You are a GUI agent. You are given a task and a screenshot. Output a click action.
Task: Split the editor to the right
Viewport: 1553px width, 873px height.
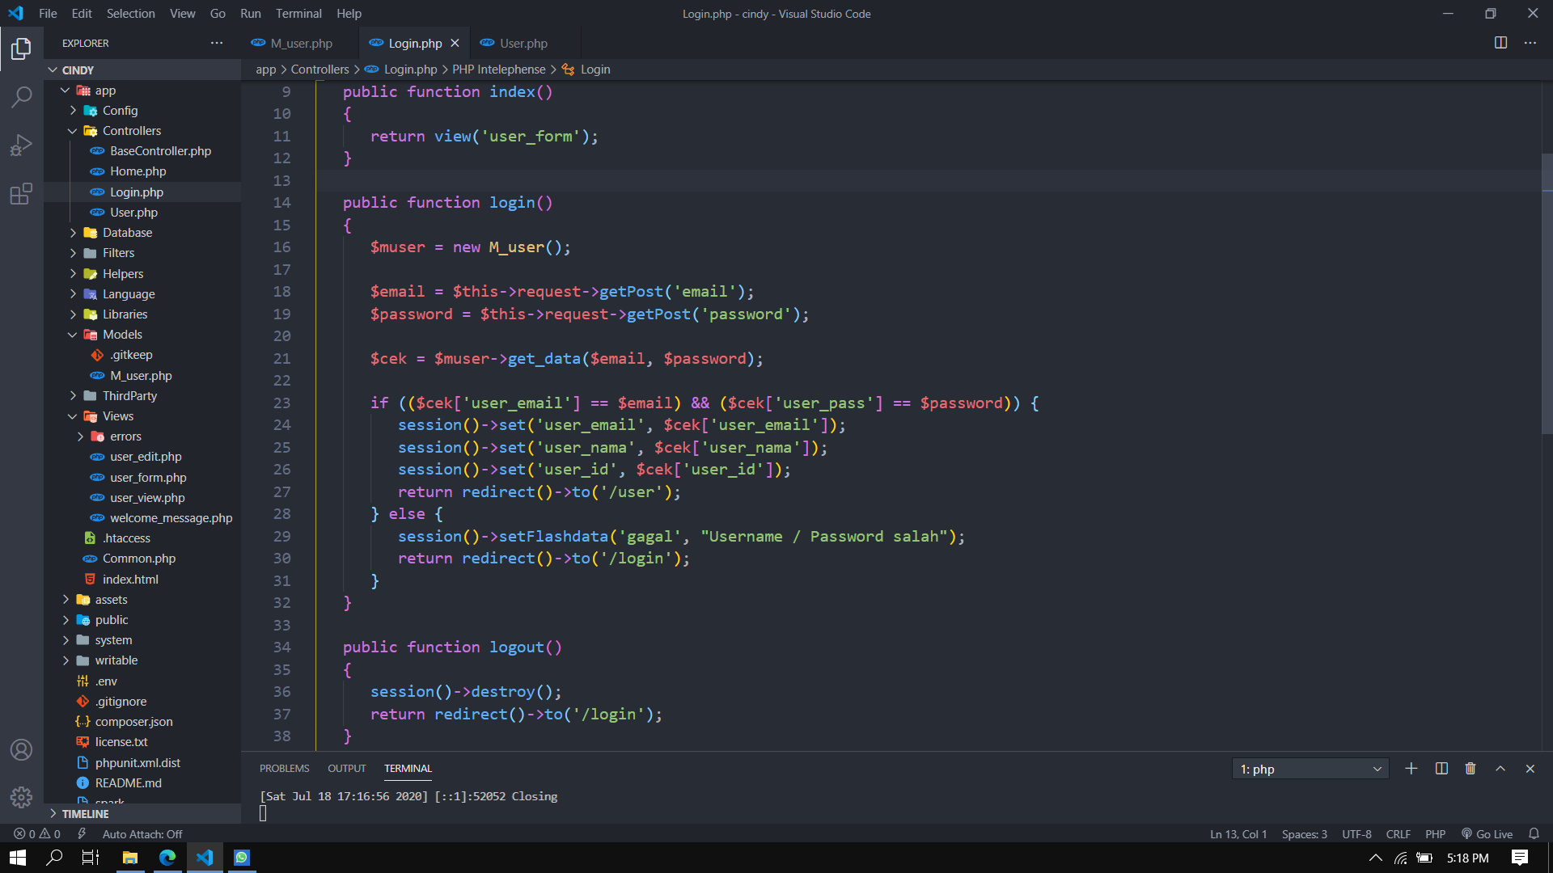pyautogui.click(x=1500, y=43)
